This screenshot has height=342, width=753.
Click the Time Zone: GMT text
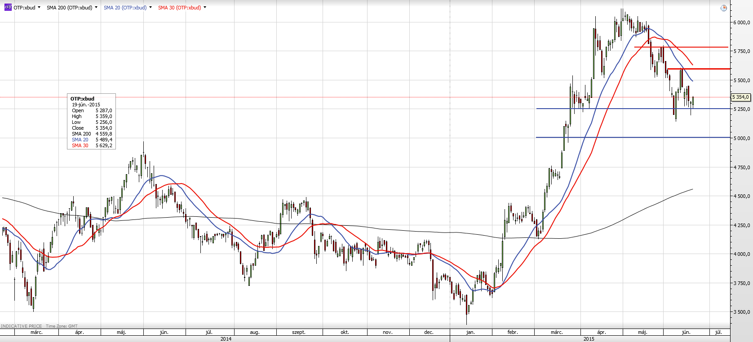pos(62,326)
